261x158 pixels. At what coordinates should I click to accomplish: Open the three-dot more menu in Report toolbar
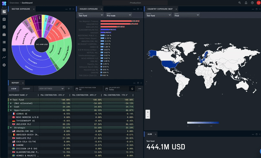pos(140,89)
